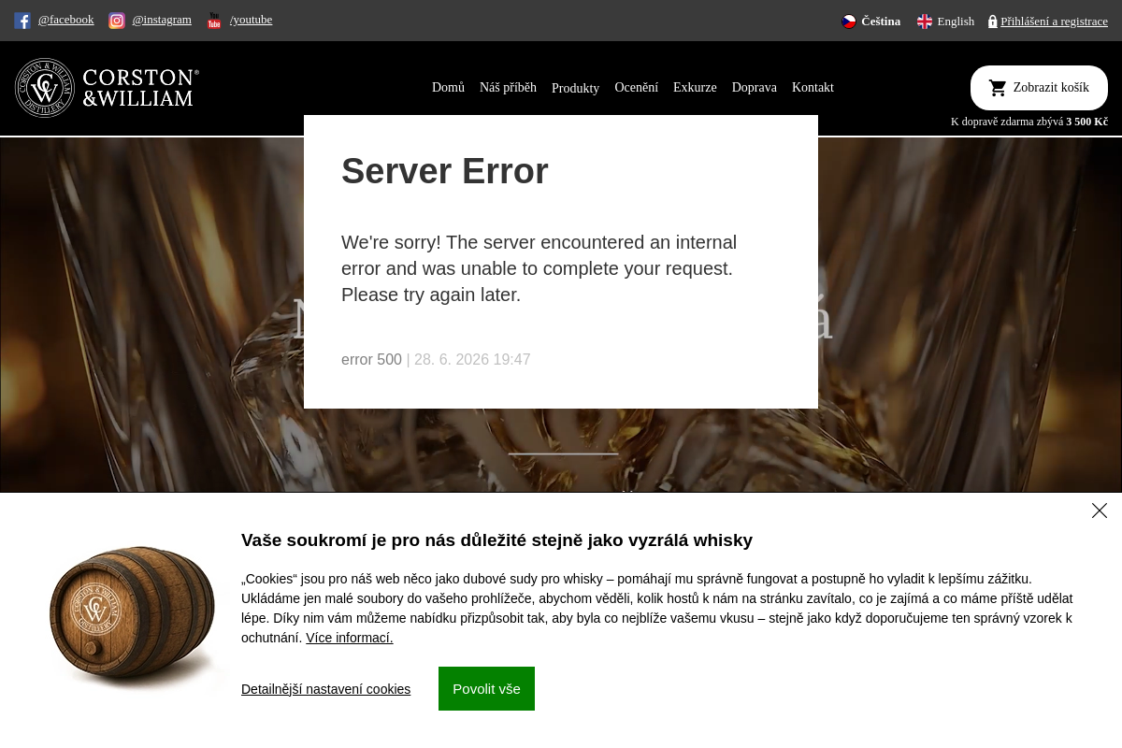
Task: Go to Domů menu item
Action: (x=448, y=88)
